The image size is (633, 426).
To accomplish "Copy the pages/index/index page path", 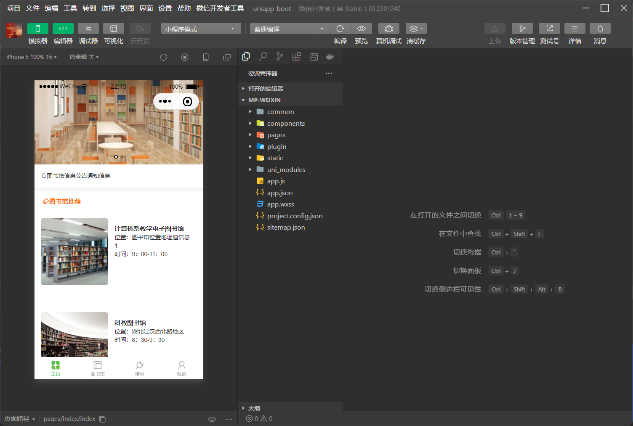I will tap(102, 419).
